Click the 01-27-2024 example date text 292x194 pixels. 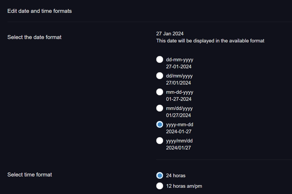click(x=179, y=99)
